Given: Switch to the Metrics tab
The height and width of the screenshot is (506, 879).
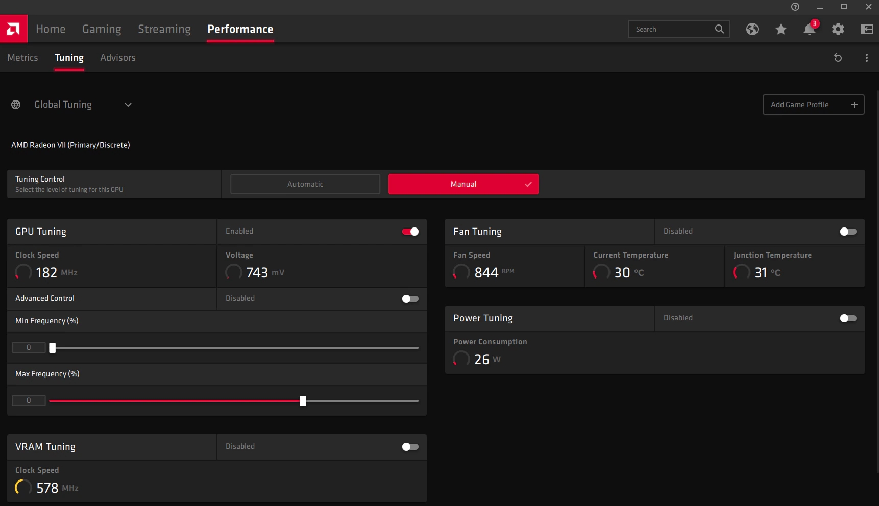Looking at the screenshot, I should coord(22,58).
